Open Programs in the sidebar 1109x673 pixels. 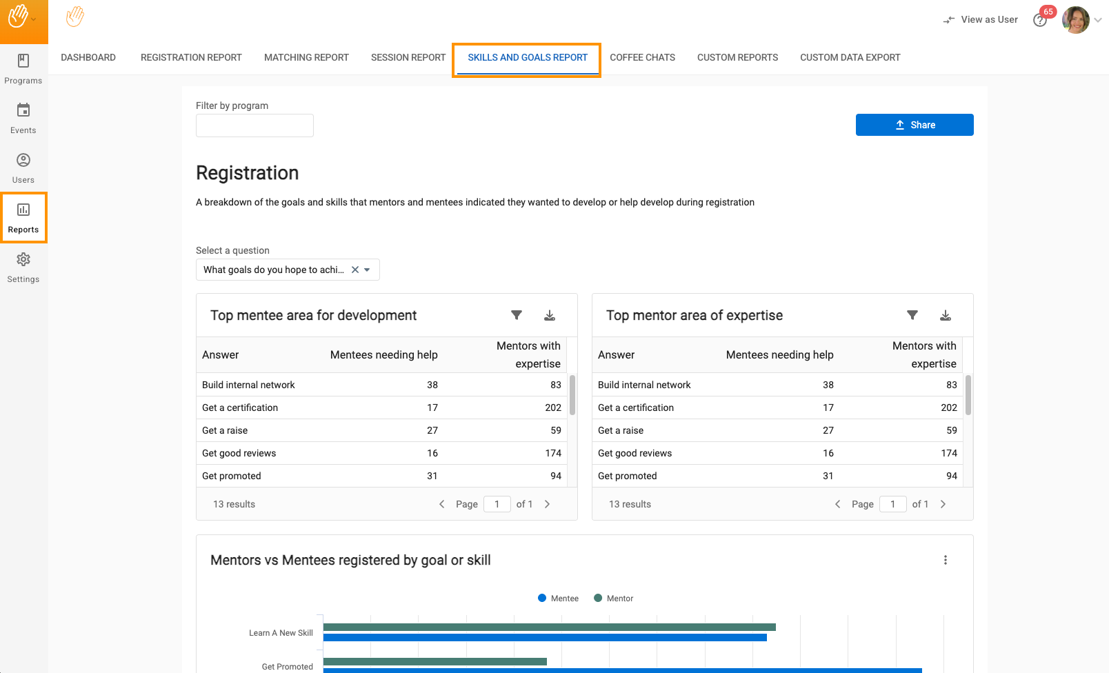click(23, 69)
